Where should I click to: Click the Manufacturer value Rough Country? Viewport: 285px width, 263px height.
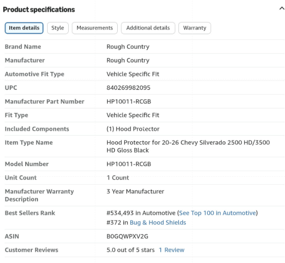[128, 60]
